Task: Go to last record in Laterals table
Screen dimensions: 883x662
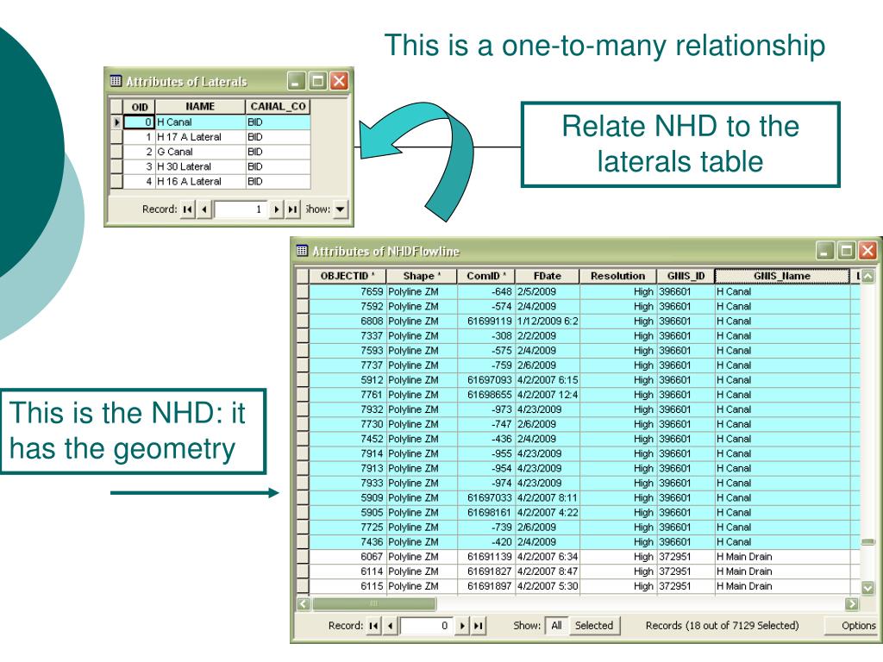Action: [x=292, y=209]
